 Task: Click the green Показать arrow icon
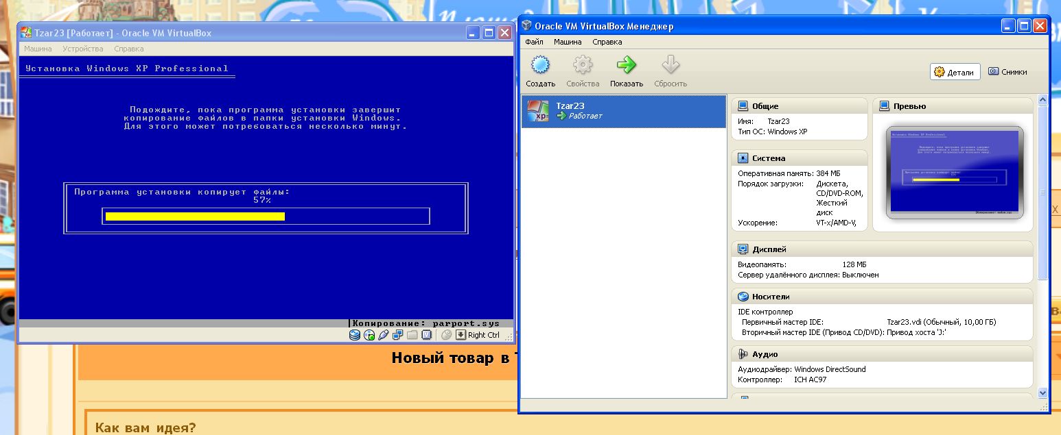coord(626,65)
